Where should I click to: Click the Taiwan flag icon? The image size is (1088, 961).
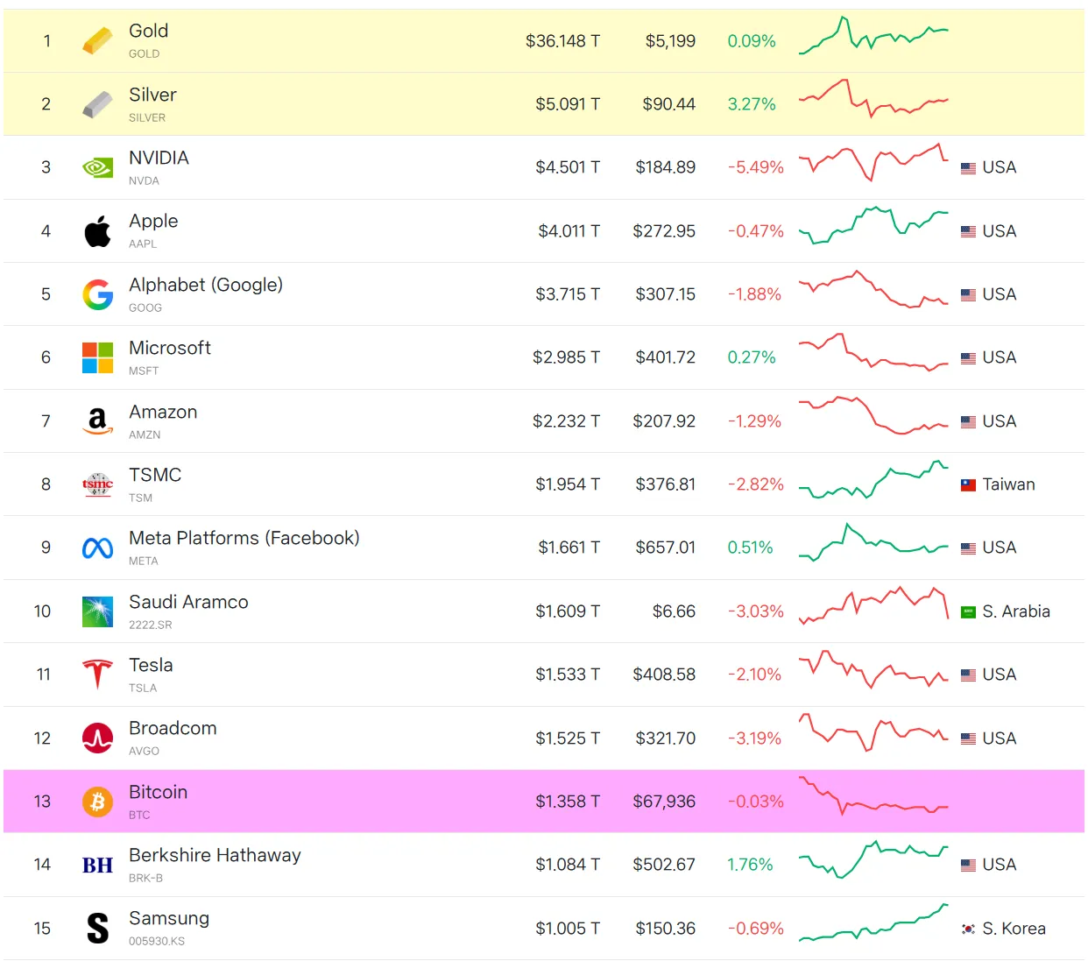[x=968, y=485]
